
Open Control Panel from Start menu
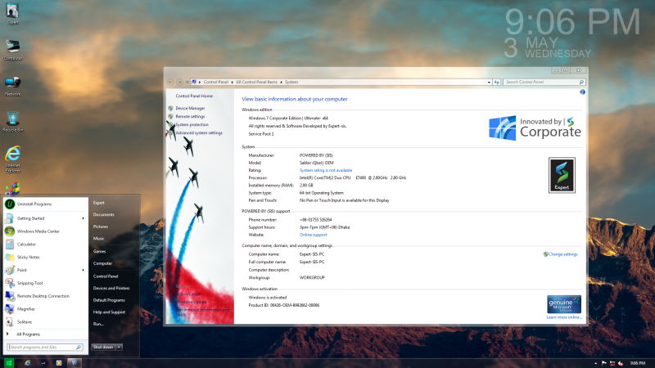[106, 276]
